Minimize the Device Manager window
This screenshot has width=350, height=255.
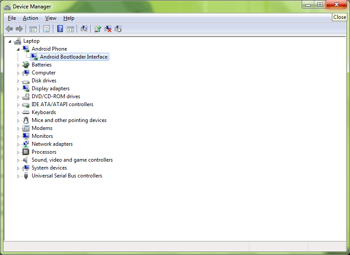coord(308,5)
